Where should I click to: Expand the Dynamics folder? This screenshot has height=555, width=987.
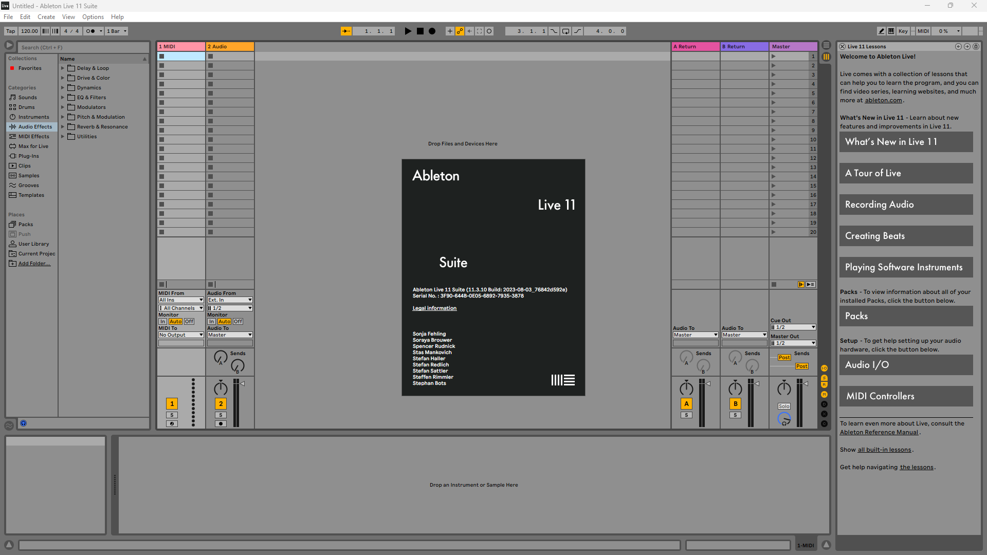[x=63, y=87]
